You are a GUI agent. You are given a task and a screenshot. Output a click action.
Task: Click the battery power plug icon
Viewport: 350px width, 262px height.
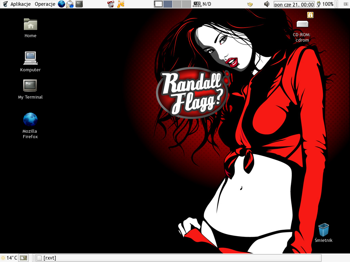[x=319, y=4]
